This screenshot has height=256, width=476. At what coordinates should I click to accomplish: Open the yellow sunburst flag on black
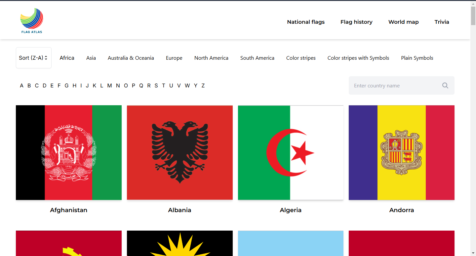tap(180, 243)
